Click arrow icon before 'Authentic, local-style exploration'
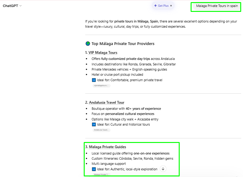 pyautogui.click(x=94, y=169)
